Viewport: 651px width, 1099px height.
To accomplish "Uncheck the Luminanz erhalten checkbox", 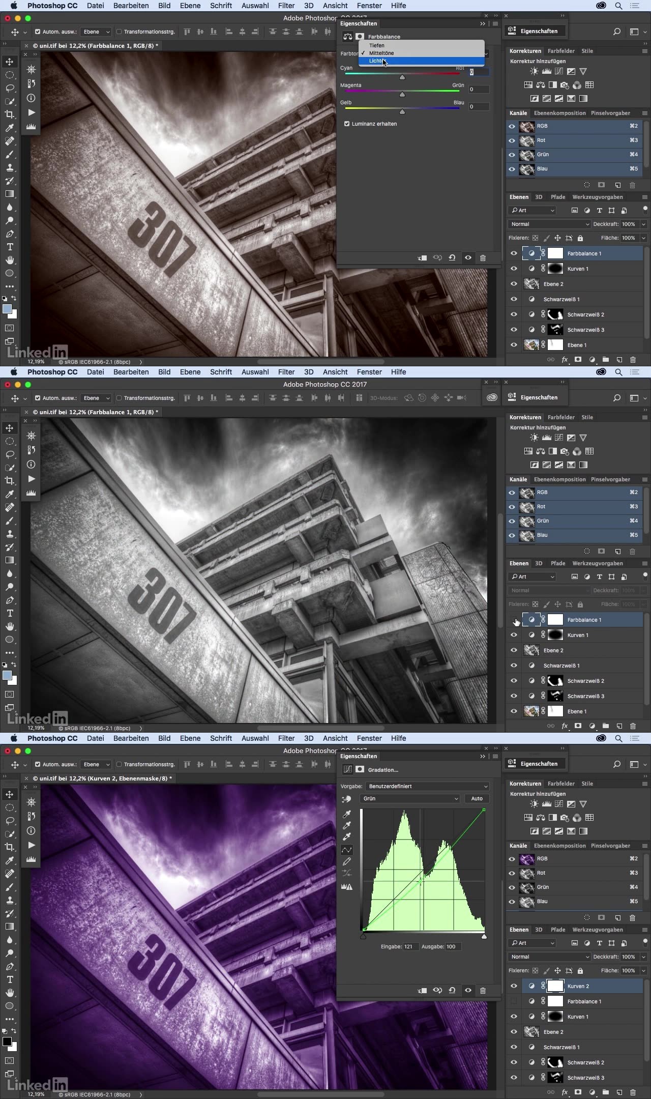I will pos(347,124).
